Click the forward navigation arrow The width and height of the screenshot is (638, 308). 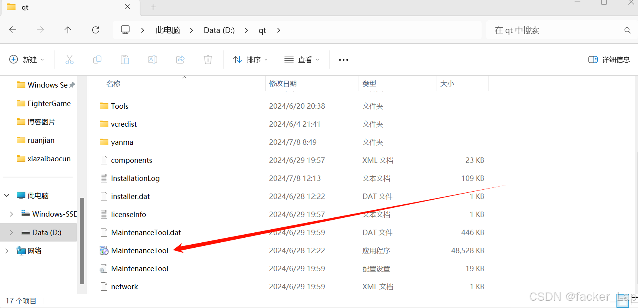40,30
